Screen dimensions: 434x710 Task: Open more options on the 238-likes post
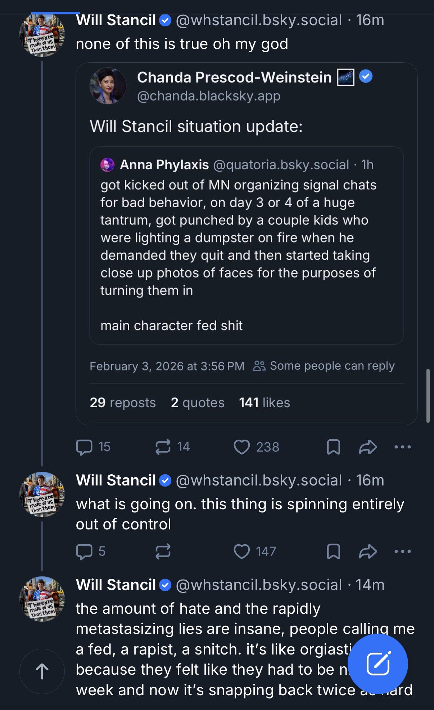click(x=402, y=447)
